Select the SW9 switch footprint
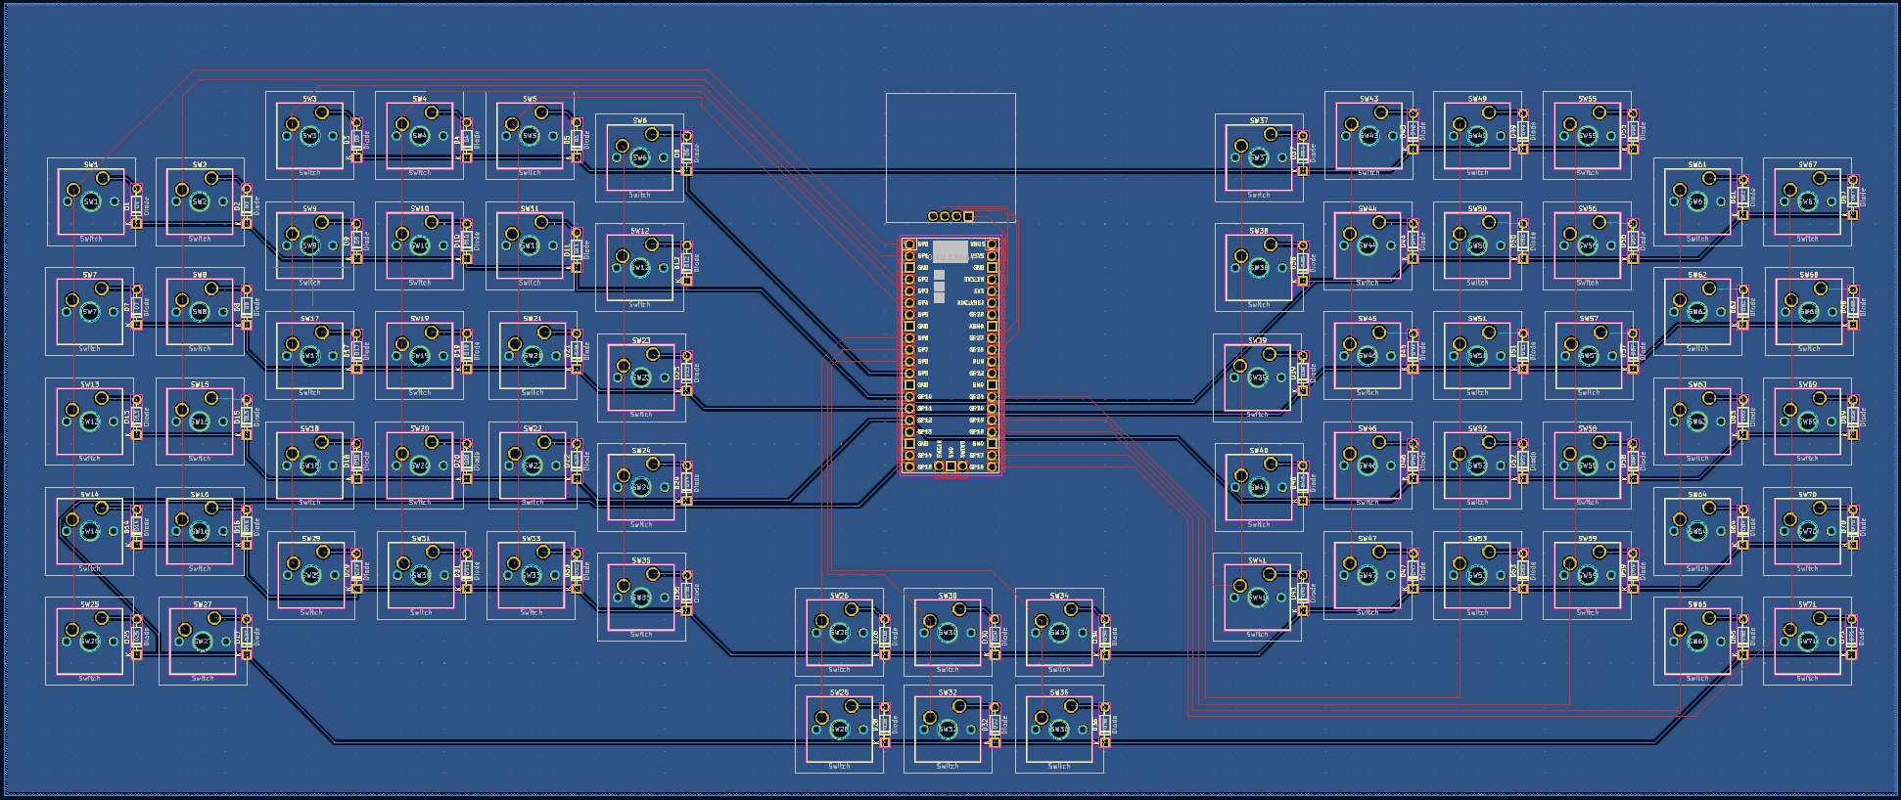 click(309, 245)
